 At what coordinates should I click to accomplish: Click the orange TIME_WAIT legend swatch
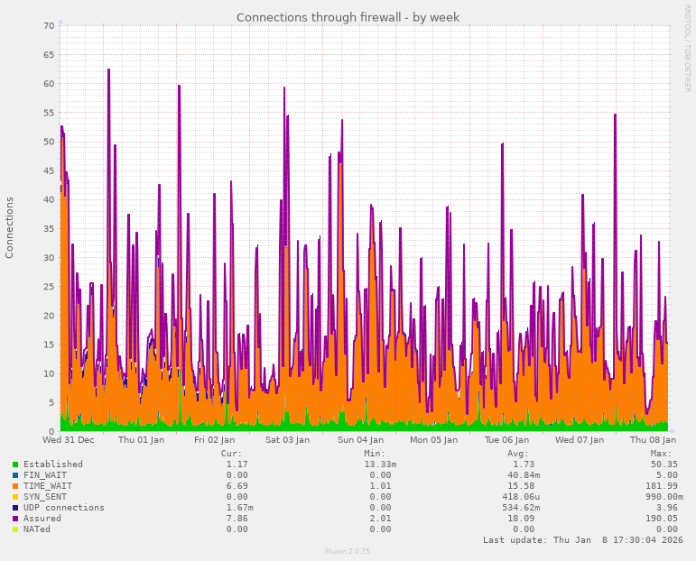pyautogui.click(x=15, y=486)
